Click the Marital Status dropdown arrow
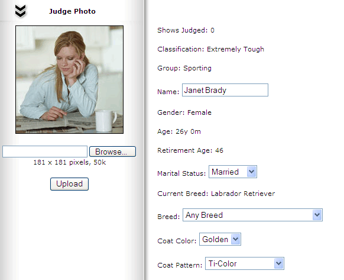 click(251, 172)
